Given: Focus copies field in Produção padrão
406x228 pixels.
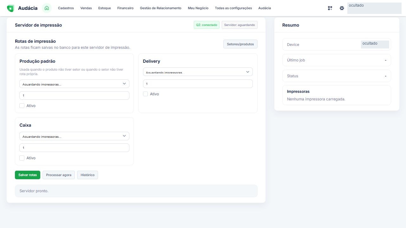Looking at the screenshot, I should coord(74,95).
